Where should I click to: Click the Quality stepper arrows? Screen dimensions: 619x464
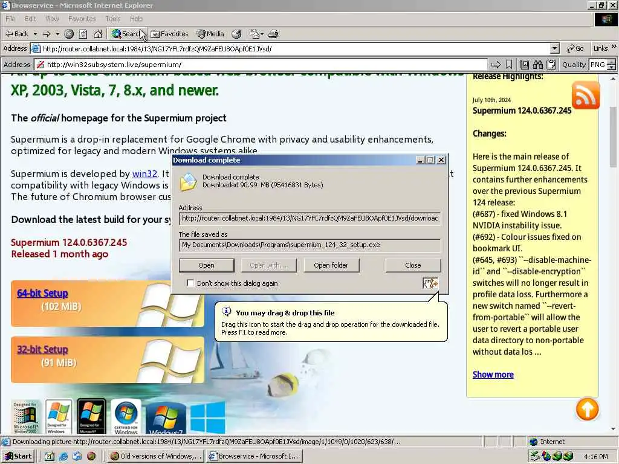(x=612, y=65)
